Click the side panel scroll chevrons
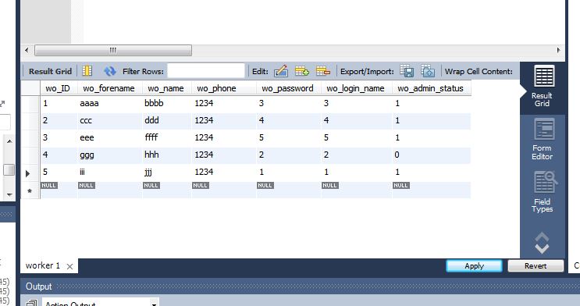 point(542,243)
